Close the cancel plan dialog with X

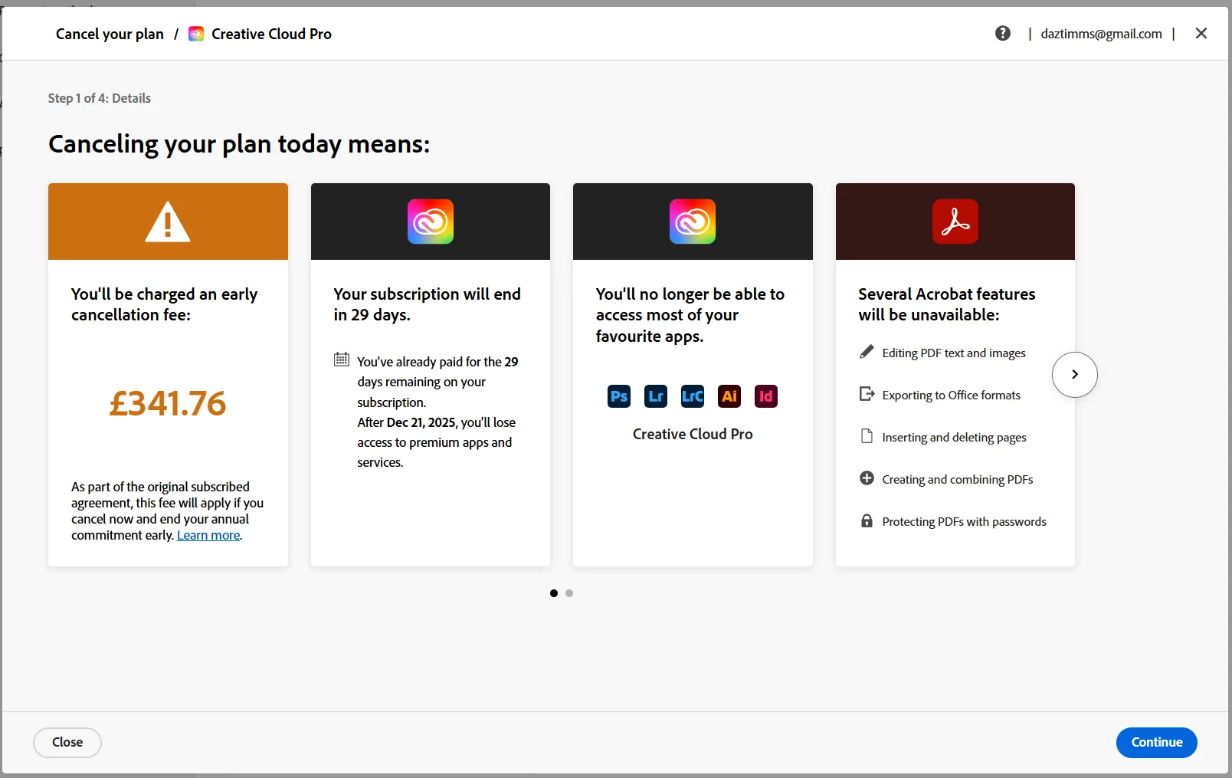point(1201,33)
